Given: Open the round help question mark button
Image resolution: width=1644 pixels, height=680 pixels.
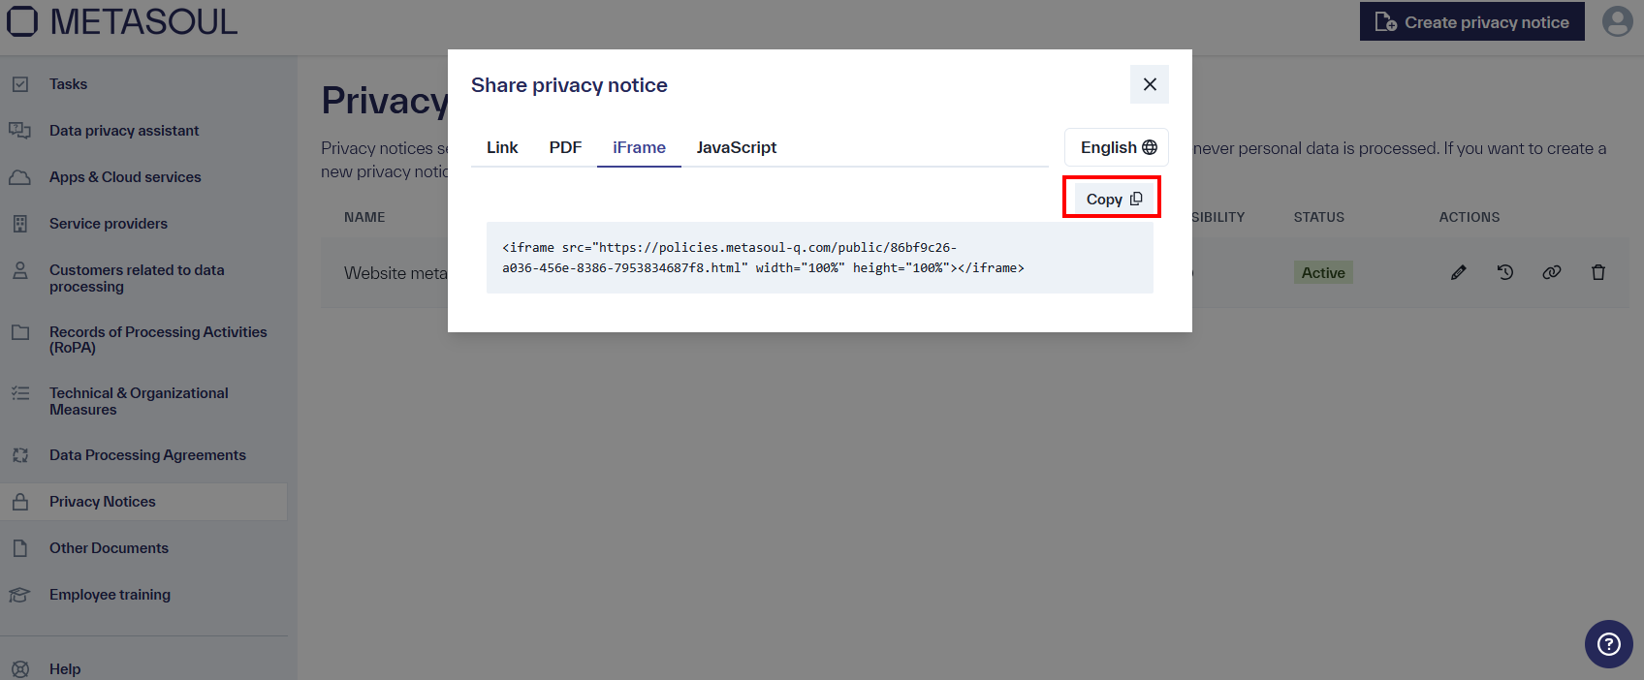Looking at the screenshot, I should 1609,644.
